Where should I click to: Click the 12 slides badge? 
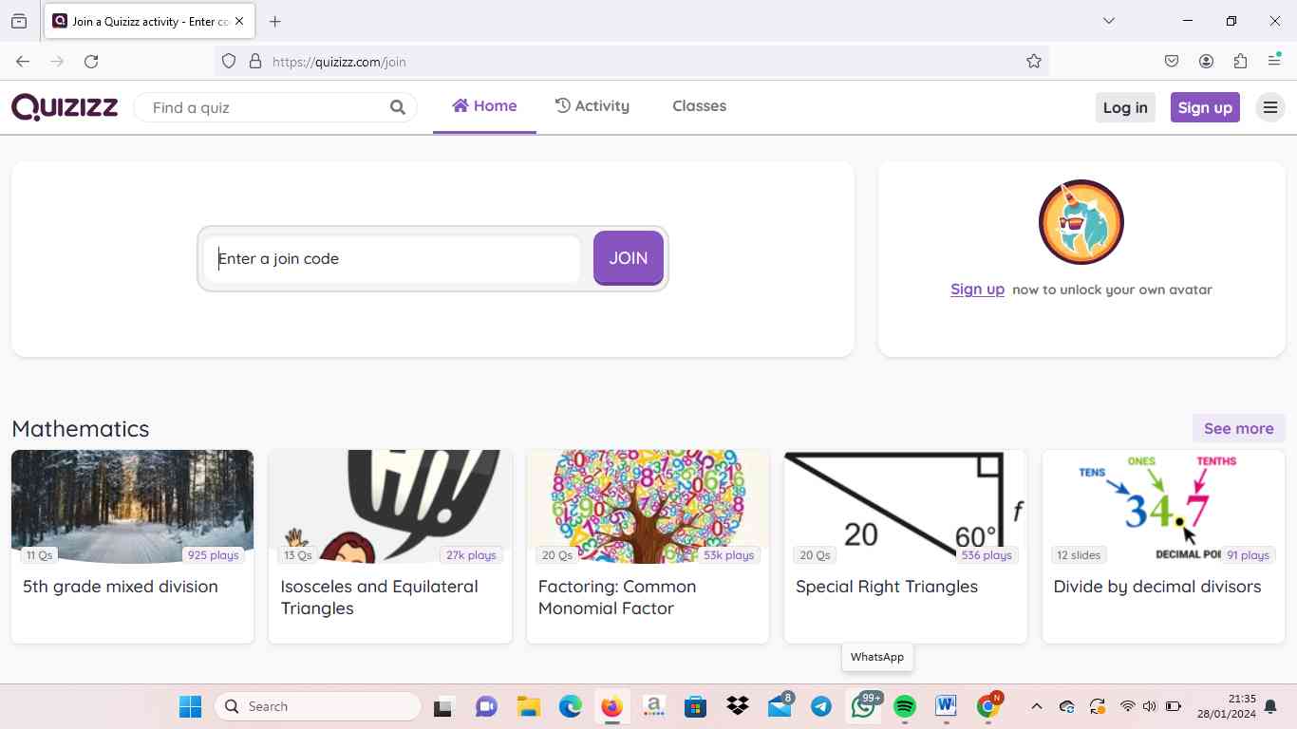[1079, 555]
